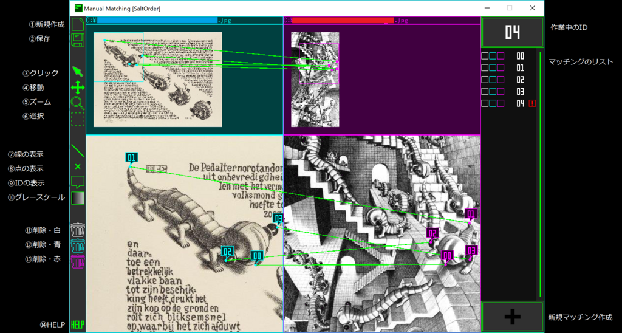Image resolution: width=622 pixels, height=333 pixels.
Task: Select matching 02 in the list
Action: click(x=520, y=80)
